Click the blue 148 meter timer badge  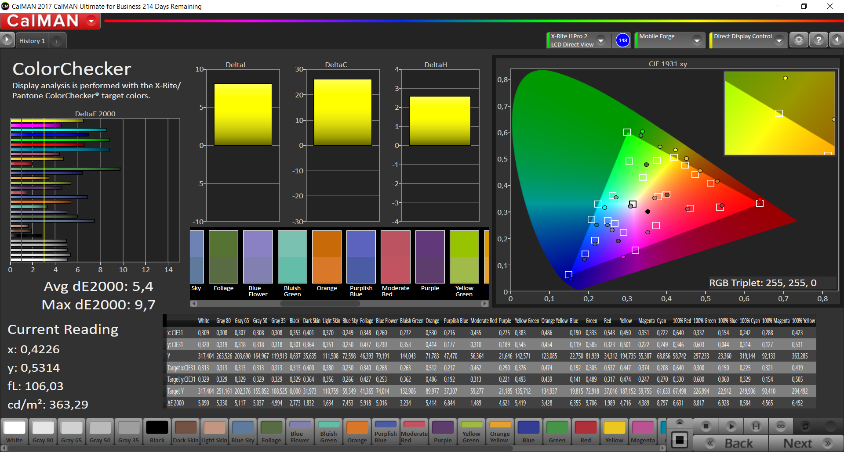pyautogui.click(x=622, y=40)
